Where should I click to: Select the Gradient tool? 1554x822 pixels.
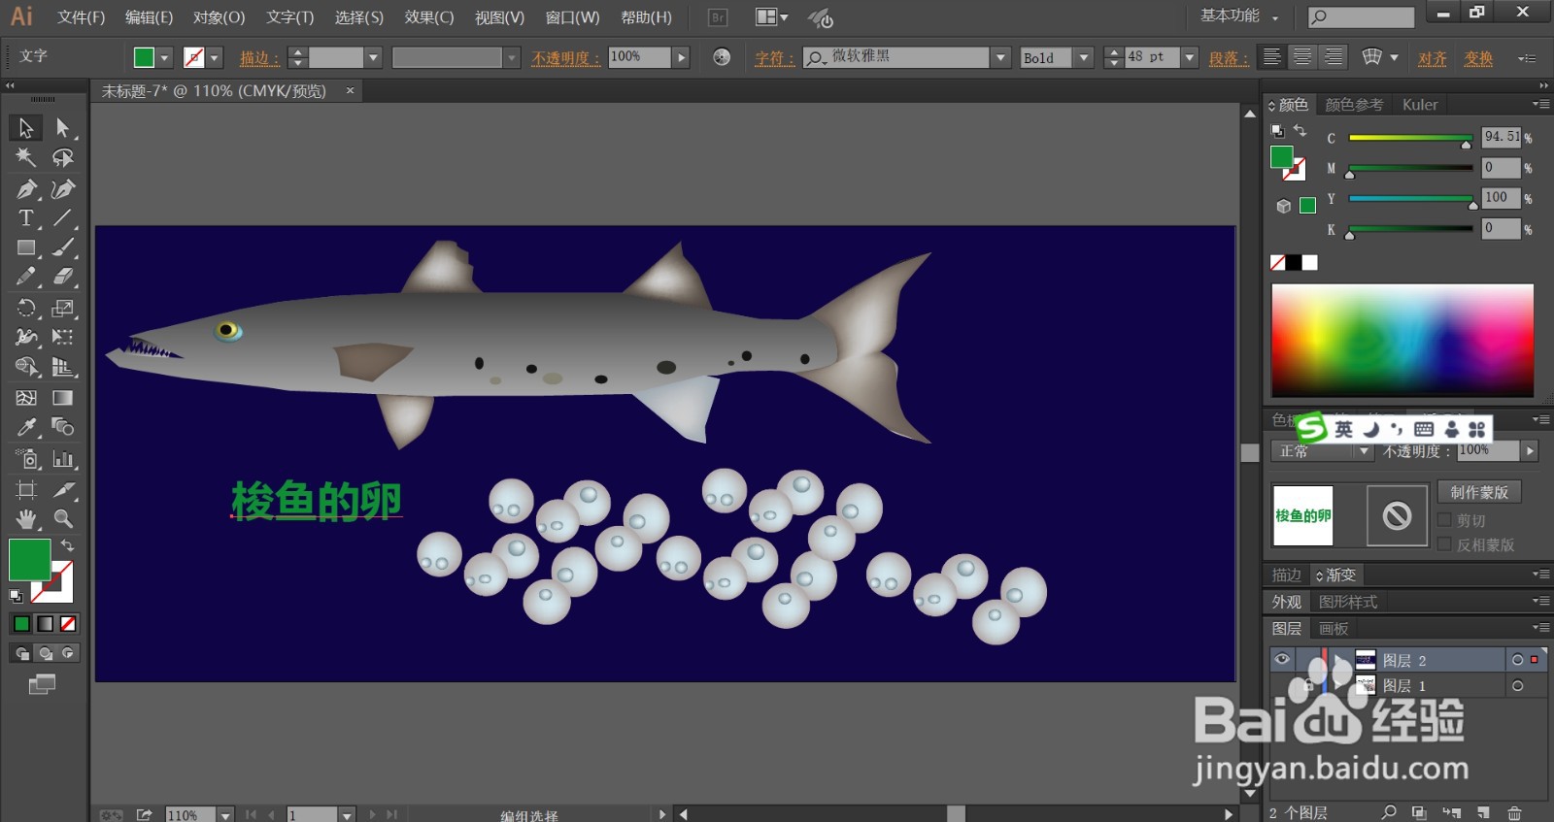pyautogui.click(x=63, y=397)
